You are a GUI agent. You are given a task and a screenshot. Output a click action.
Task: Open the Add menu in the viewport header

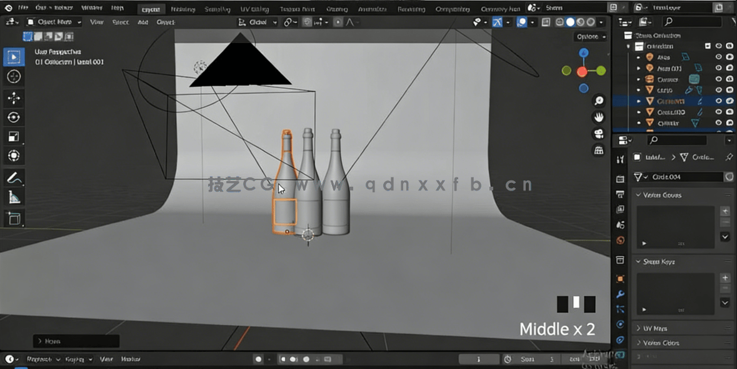[x=143, y=22]
